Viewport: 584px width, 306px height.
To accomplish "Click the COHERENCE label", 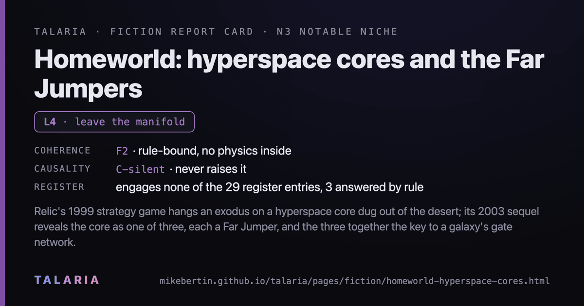I will (x=62, y=151).
